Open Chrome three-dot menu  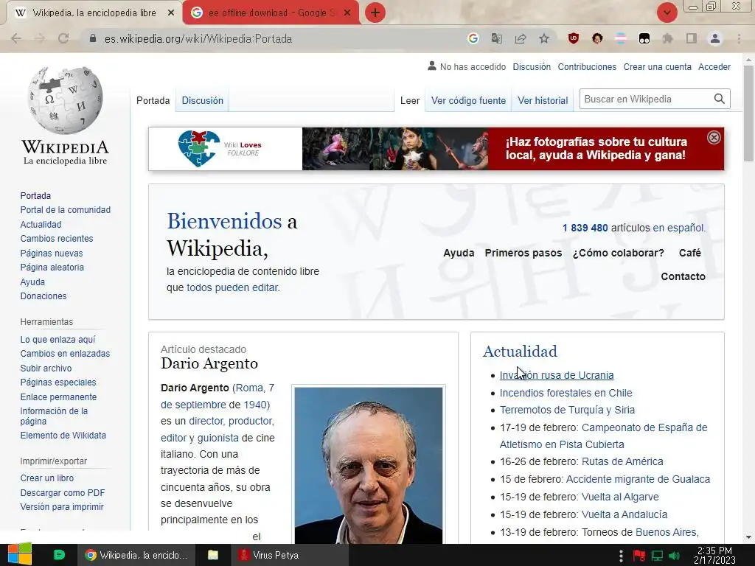tap(739, 38)
